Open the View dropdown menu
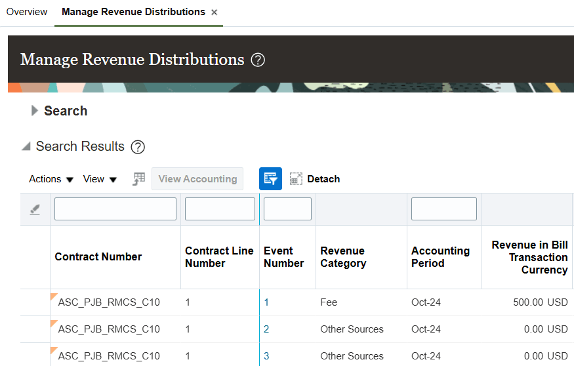 100,179
